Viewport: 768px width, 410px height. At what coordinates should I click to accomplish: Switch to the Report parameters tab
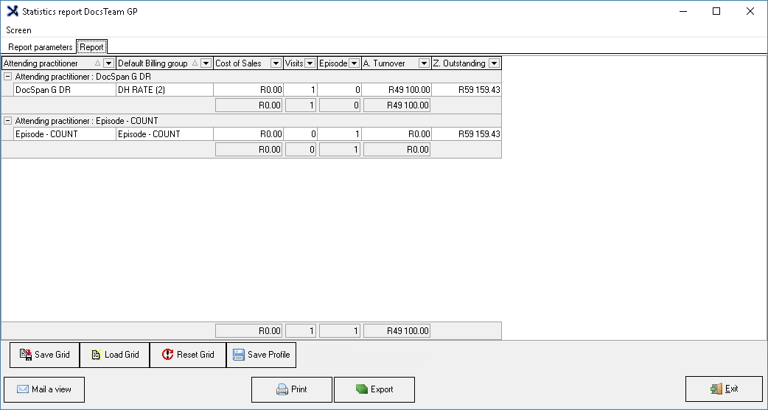click(40, 47)
